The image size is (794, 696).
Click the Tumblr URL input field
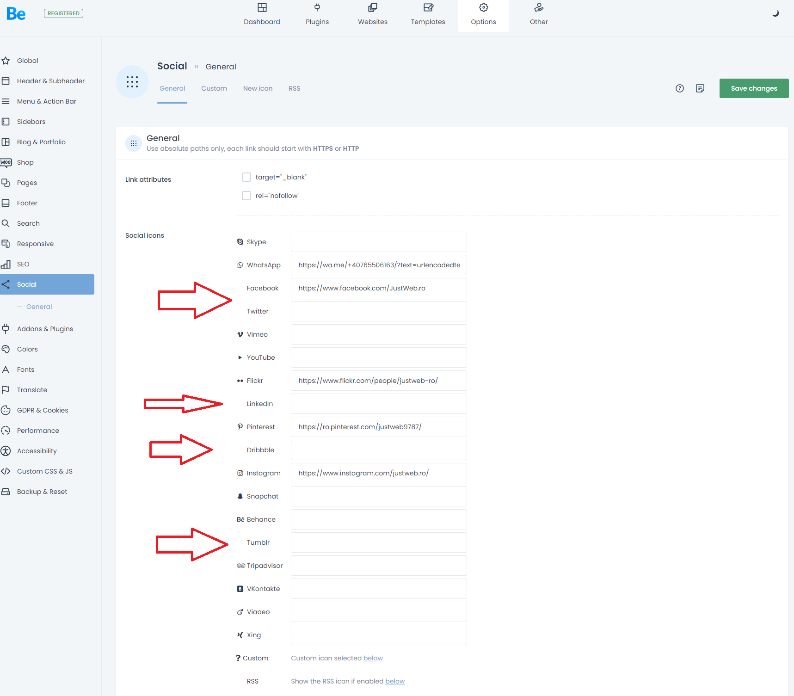tap(379, 542)
